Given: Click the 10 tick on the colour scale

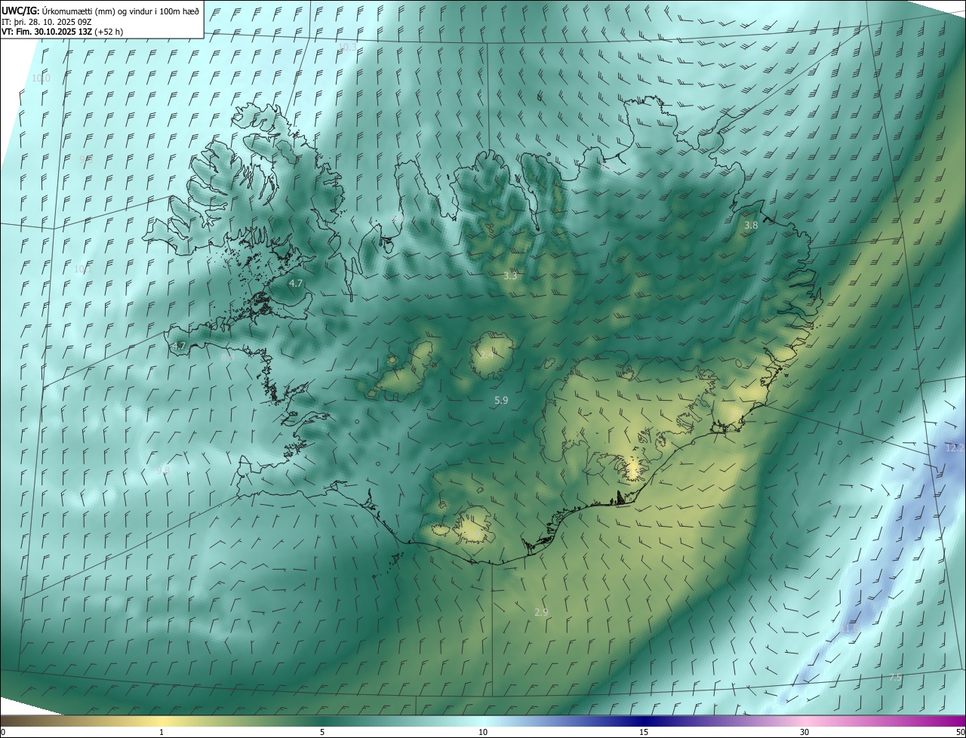Looking at the screenshot, I should tap(483, 732).
